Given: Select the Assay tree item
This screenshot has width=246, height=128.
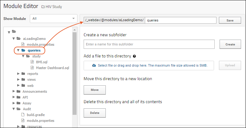Looking at the screenshot, I should [27, 103].
